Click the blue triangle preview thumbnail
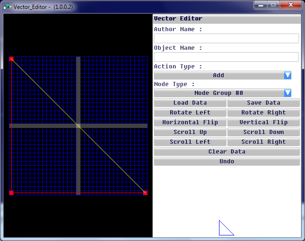The image size is (305, 241). (225, 229)
